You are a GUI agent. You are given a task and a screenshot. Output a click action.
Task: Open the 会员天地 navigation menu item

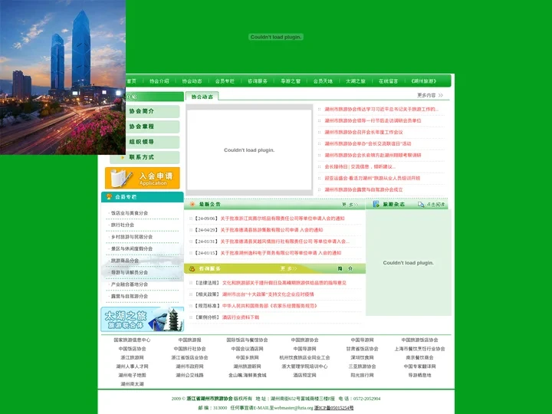click(323, 81)
